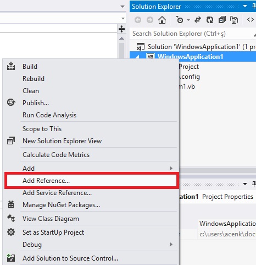The image size is (256, 265).
Task: Collapse the WindowsApplication1 project node
Action: pyautogui.click(x=137, y=57)
